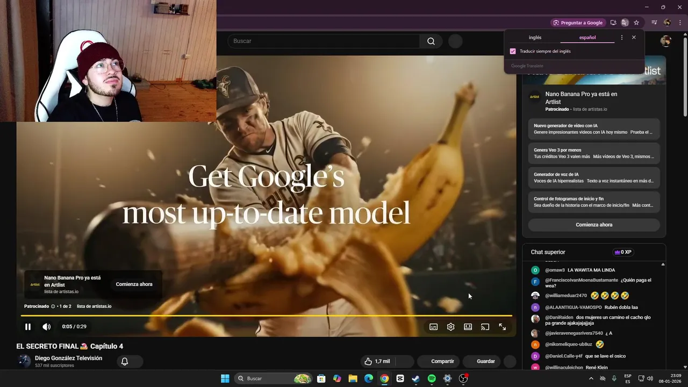Open Control de fotogramas de inicio y fin link
Screen dimensions: 688x387
[x=594, y=202]
